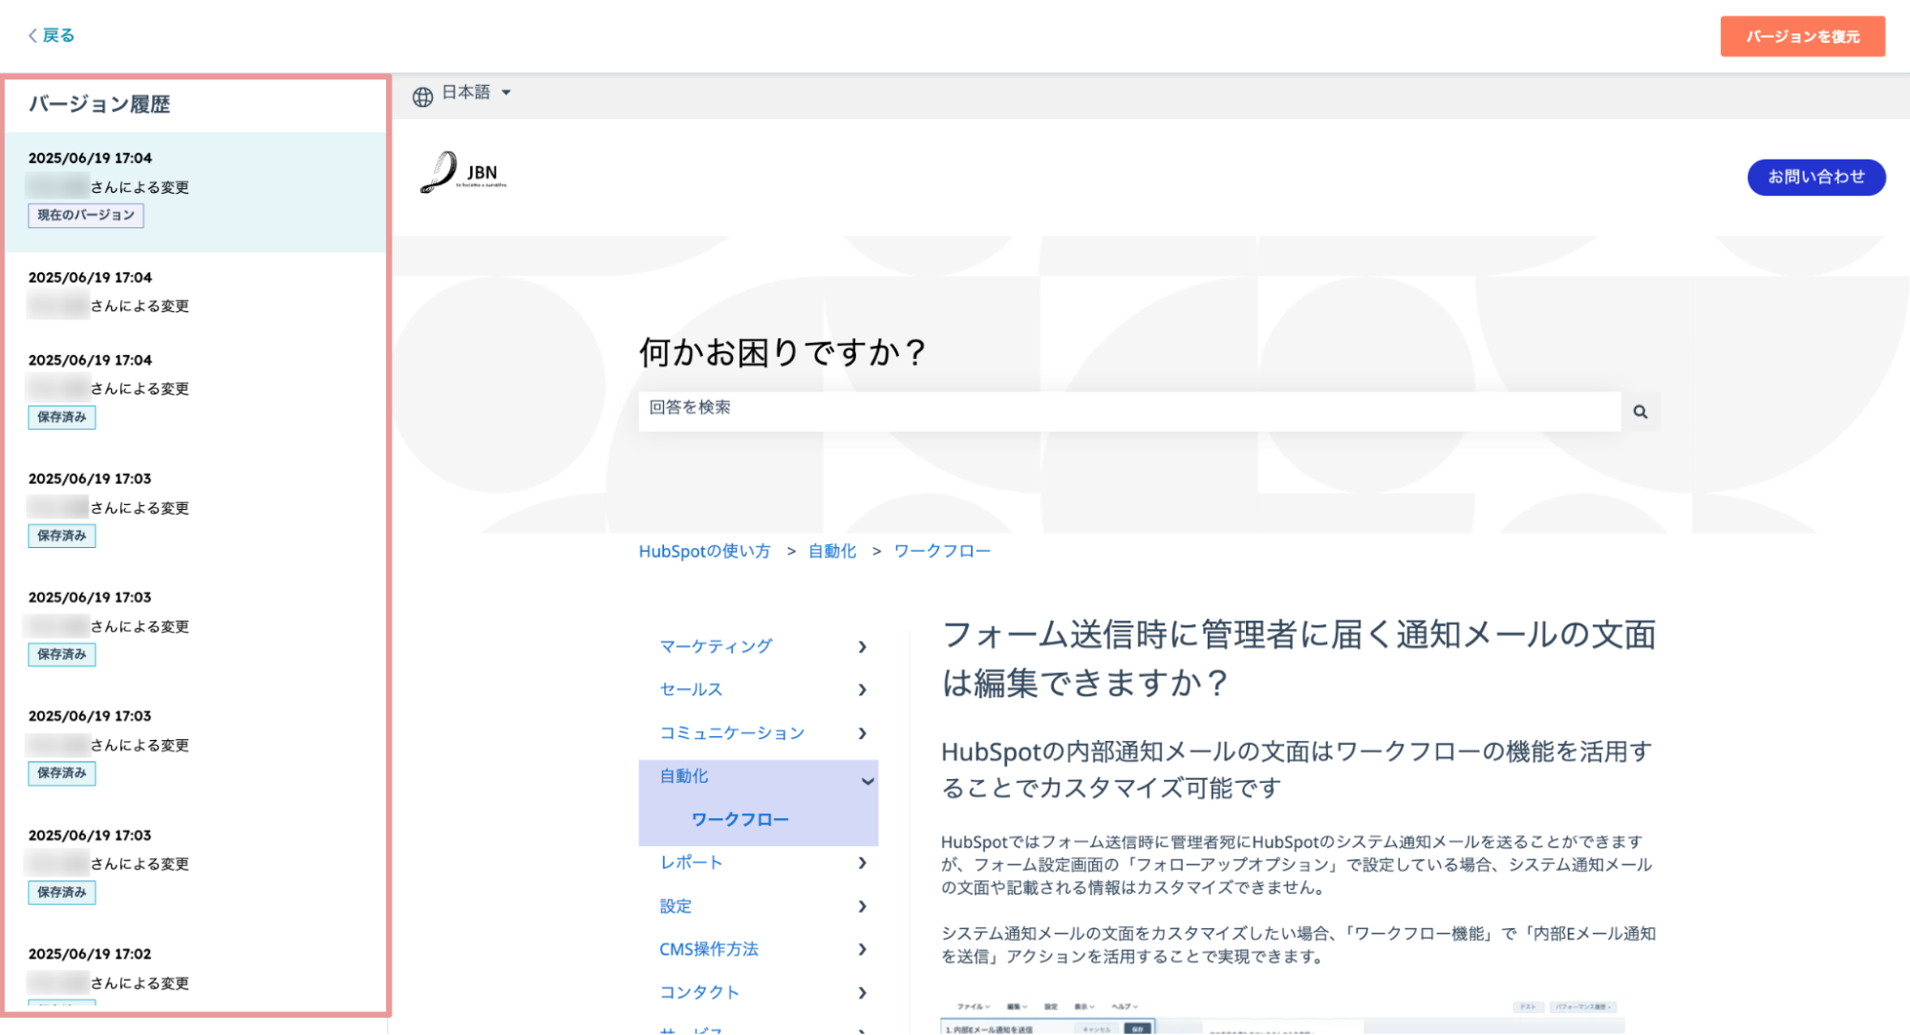
Task: Collapse the 自動化 section chevron
Action: pyautogui.click(x=867, y=780)
